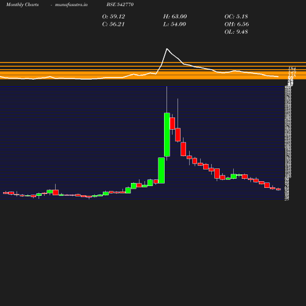Click the 'OH: 6.56' value
Viewport: 306px width, 306px height.
237,24
